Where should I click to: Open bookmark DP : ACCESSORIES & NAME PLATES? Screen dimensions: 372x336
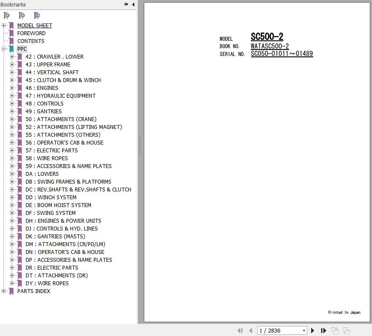pos(69,260)
